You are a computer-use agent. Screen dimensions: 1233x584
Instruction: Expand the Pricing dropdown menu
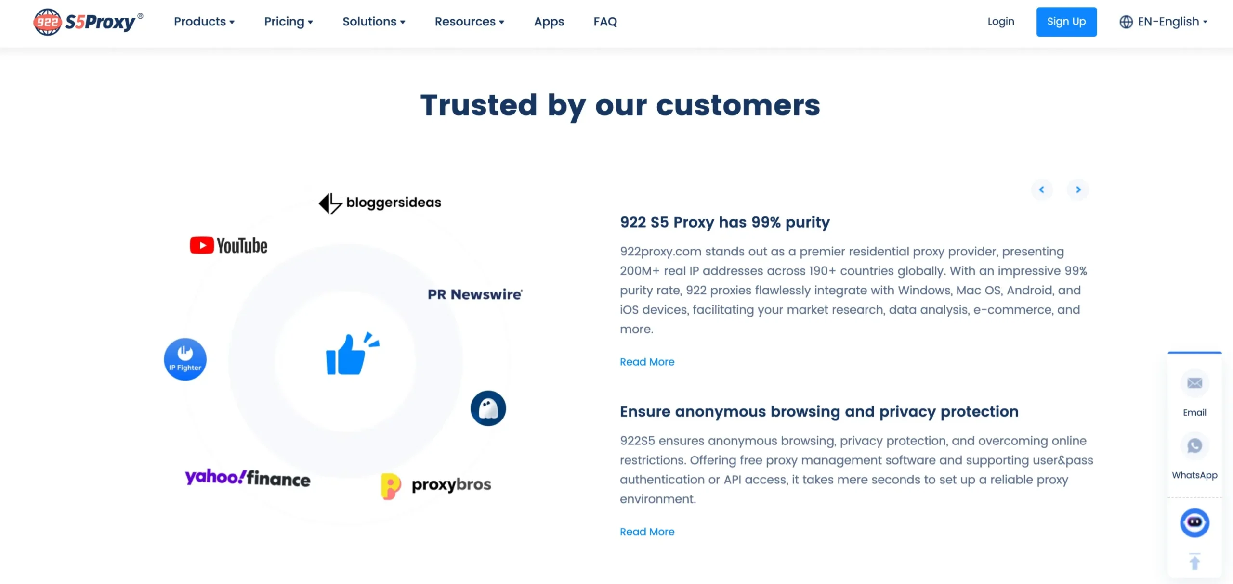tap(288, 22)
